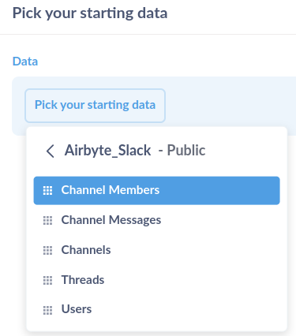Viewport: 296px width, 336px height.
Task: Click the blank right side of the Users row
Action: coord(184,310)
